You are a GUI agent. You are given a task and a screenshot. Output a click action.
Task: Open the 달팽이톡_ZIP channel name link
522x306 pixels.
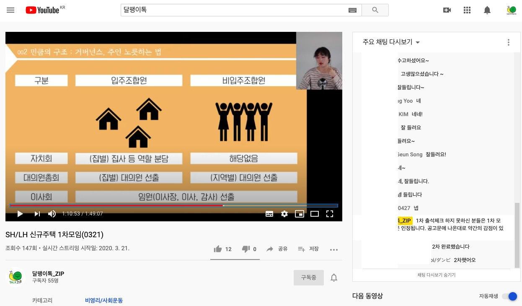pyautogui.click(x=48, y=274)
